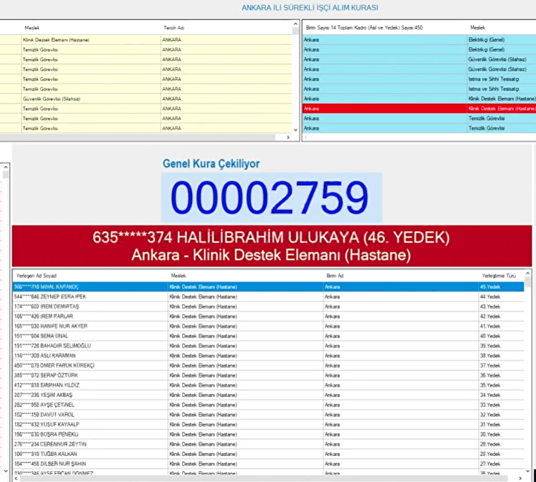Select Klinik Destek Elemanı row in top-left list
The height and width of the screenshot is (482, 536).
[x=147, y=39]
